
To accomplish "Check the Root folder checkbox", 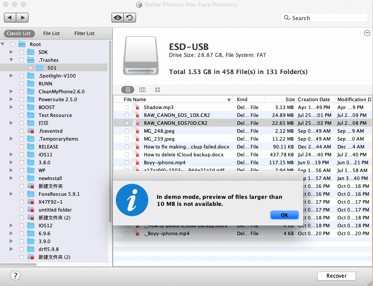I will click(x=13, y=44).
